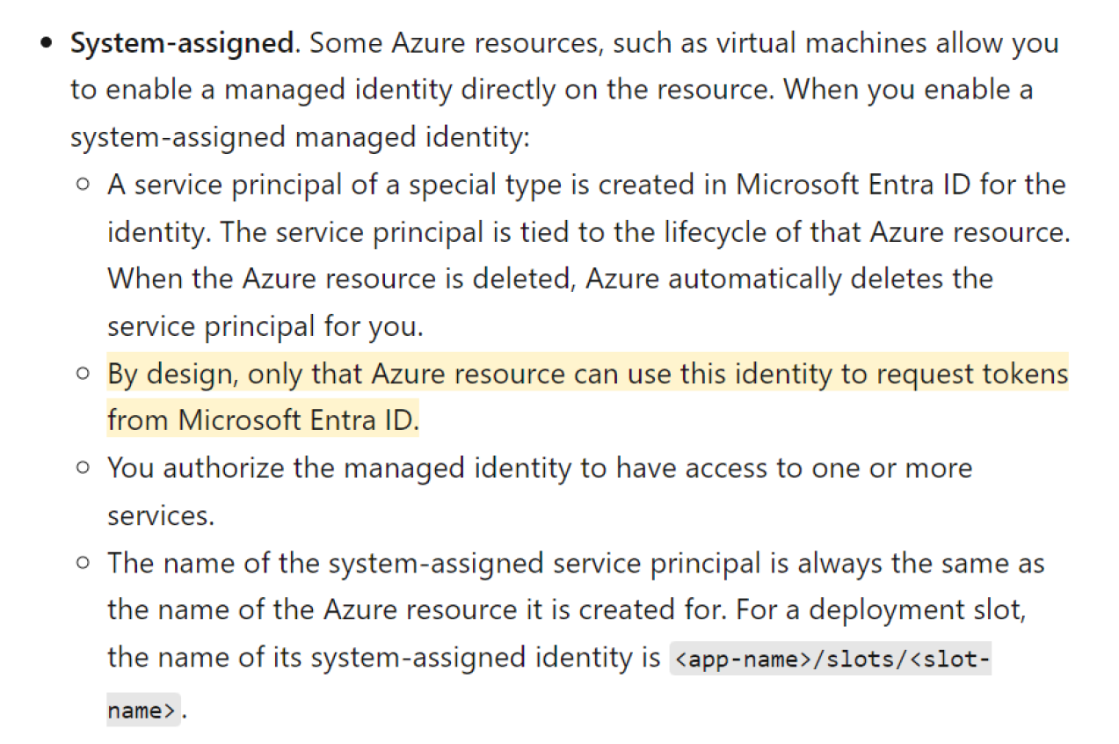Click the highlighted "By design" sentence

587,374
